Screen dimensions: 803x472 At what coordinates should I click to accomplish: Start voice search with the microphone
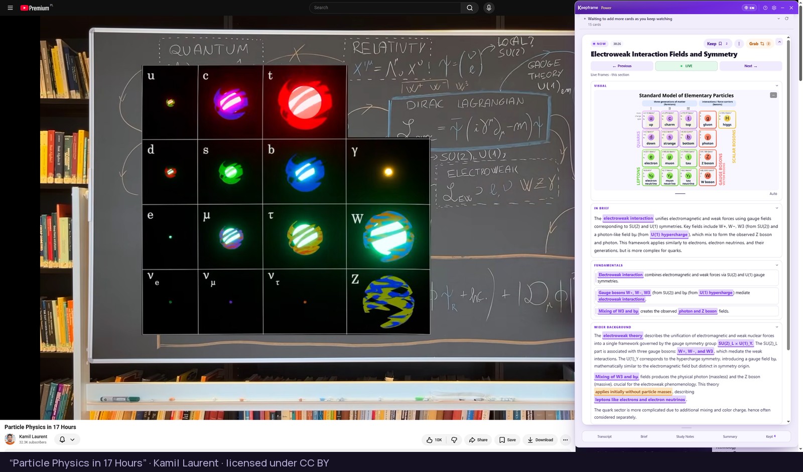click(488, 8)
